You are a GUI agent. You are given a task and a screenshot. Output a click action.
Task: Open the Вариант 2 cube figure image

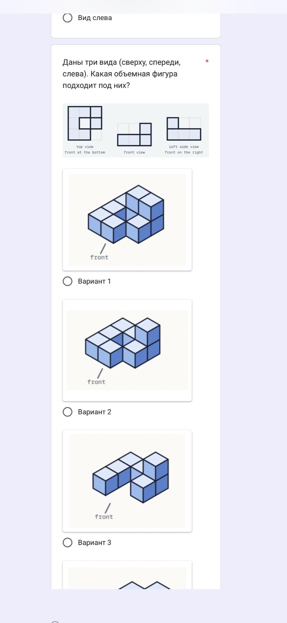(x=127, y=350)
